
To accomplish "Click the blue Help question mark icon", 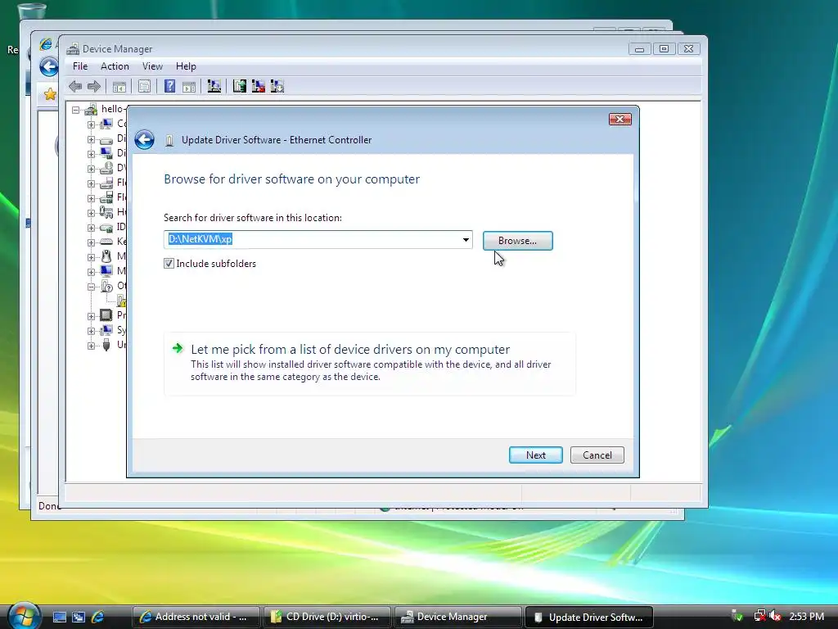I will (x=170, y=86).
